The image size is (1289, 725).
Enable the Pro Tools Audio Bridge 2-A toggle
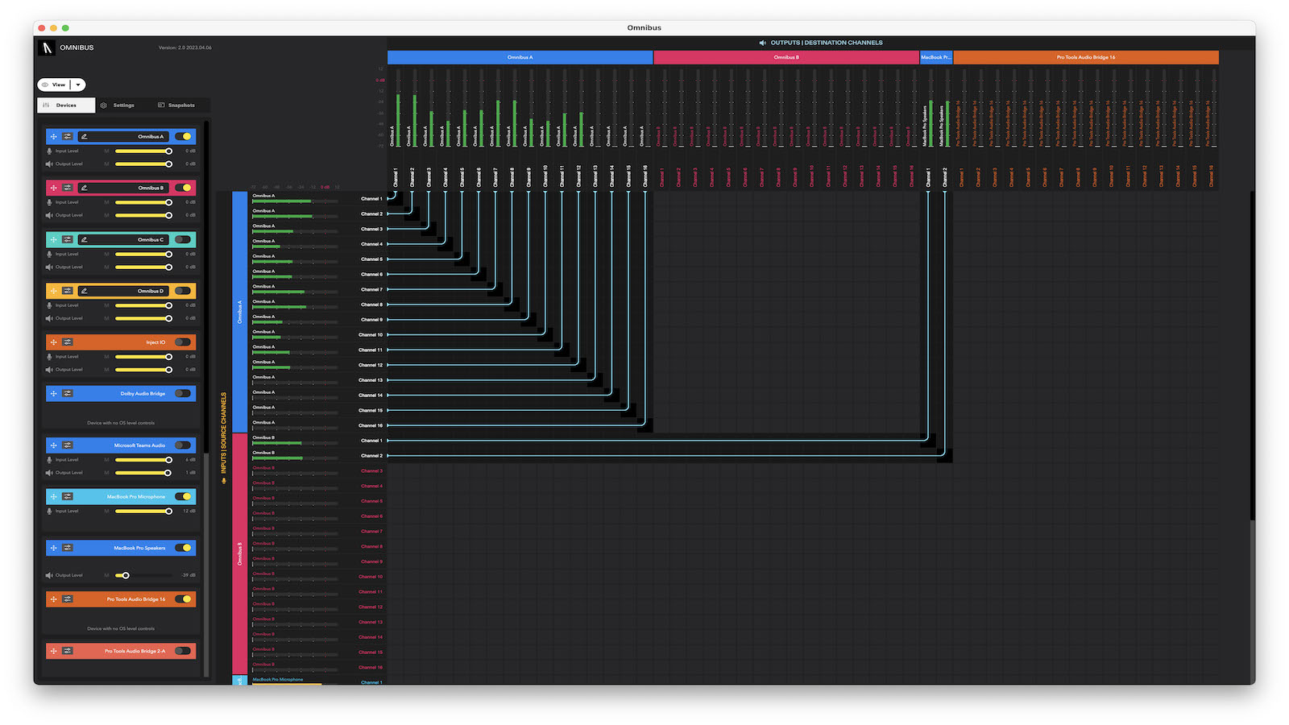(x=184, y=651)
